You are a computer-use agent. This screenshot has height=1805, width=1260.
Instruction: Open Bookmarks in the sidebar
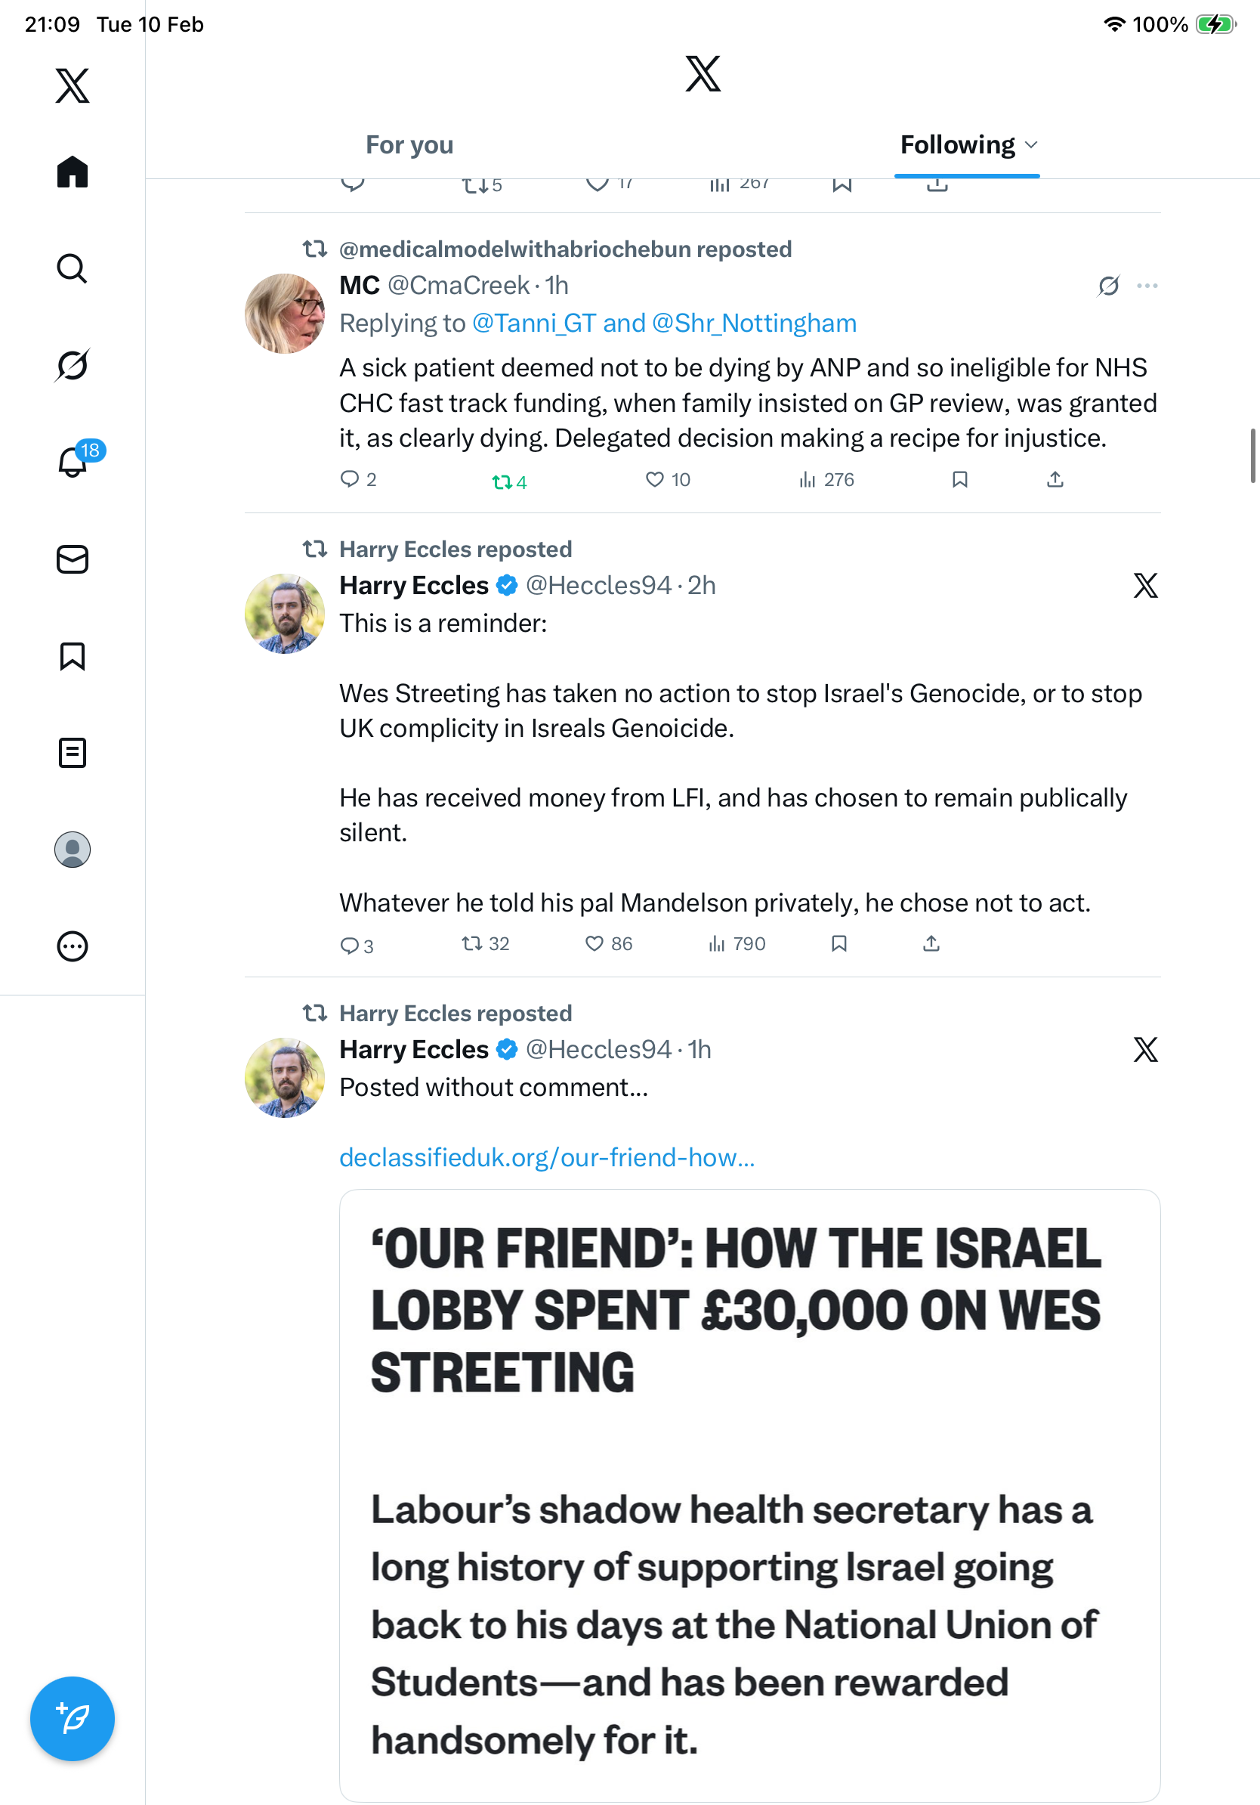pos(73,656)
